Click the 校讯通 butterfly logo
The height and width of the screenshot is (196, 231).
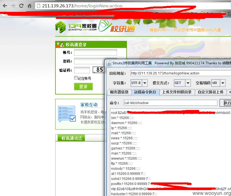tap(117, 26)
